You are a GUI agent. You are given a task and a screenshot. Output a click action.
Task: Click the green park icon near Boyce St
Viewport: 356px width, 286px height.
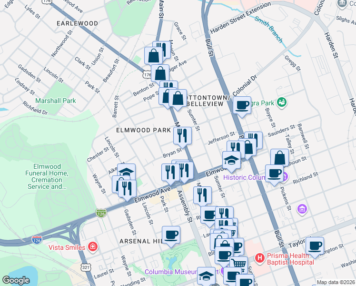pos(282,102)
